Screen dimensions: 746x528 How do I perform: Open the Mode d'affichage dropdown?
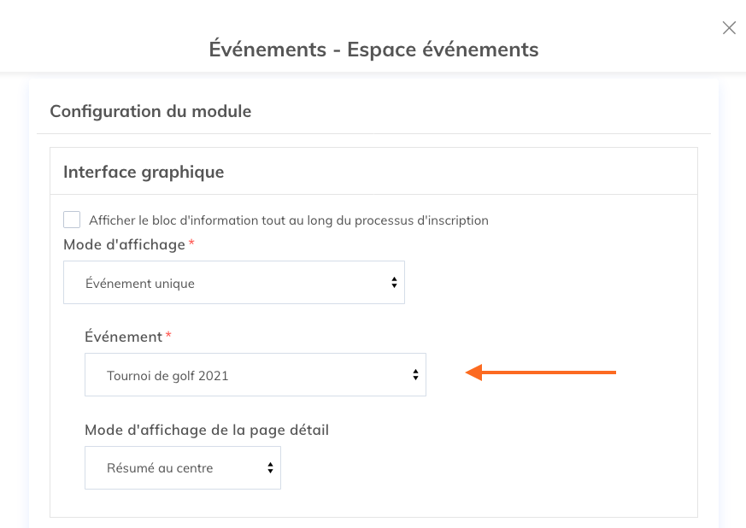(234, 282)
